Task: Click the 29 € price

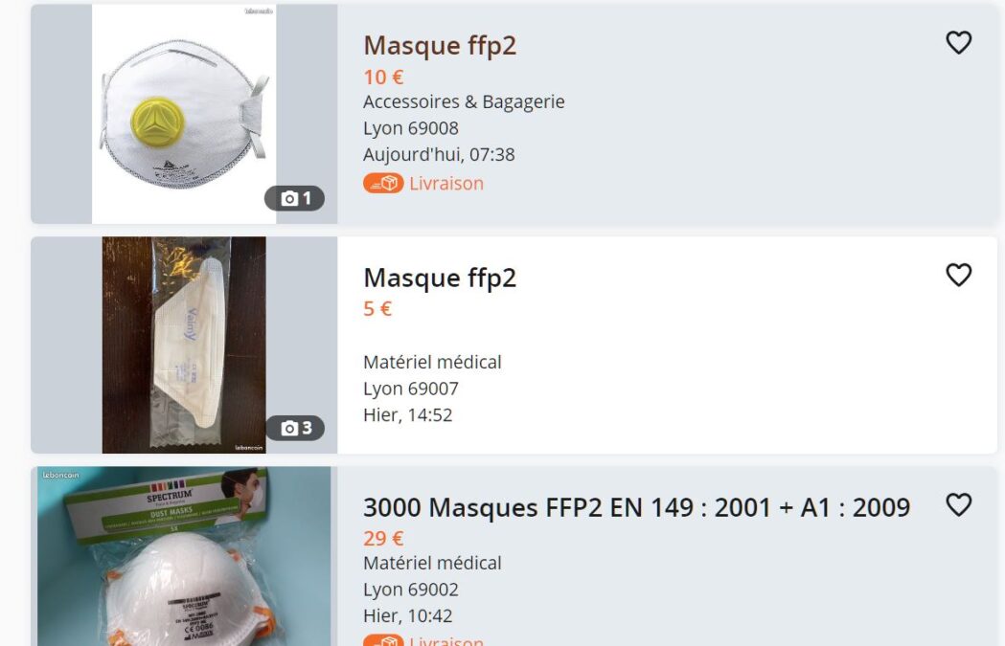Action: coord(383,539)
